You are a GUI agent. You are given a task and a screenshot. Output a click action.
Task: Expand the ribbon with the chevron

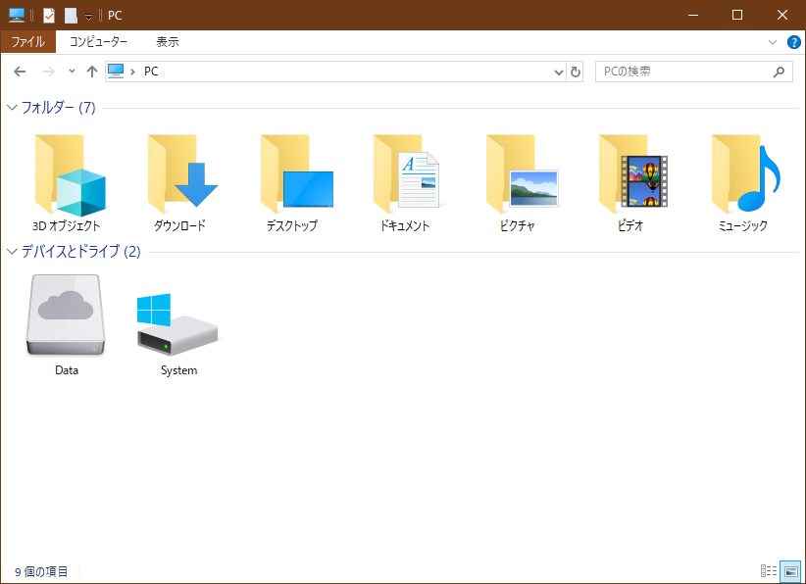[x=773, y=42]
